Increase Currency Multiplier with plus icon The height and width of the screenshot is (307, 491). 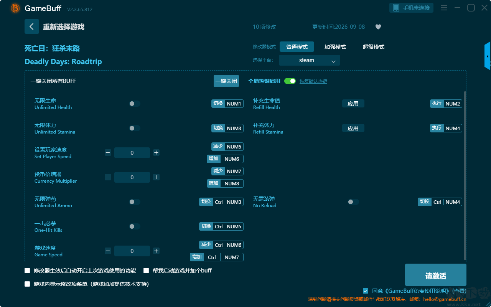pos(156,177)
